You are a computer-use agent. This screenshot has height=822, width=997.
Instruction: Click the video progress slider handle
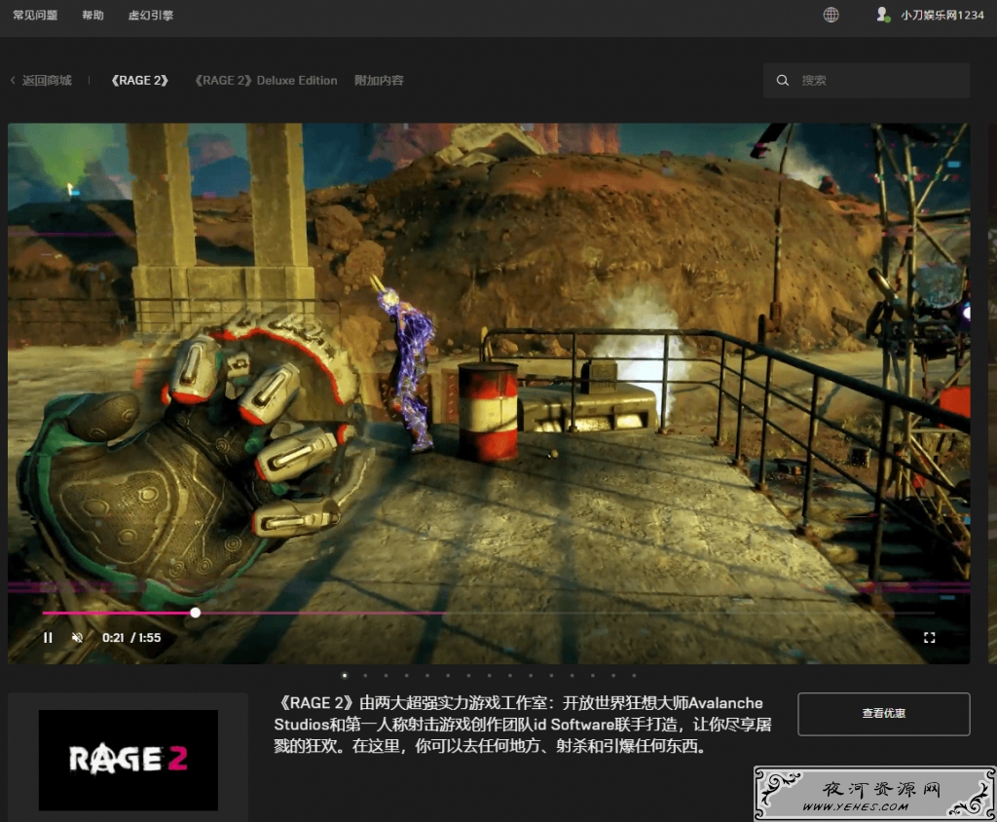tap(195, 613)
